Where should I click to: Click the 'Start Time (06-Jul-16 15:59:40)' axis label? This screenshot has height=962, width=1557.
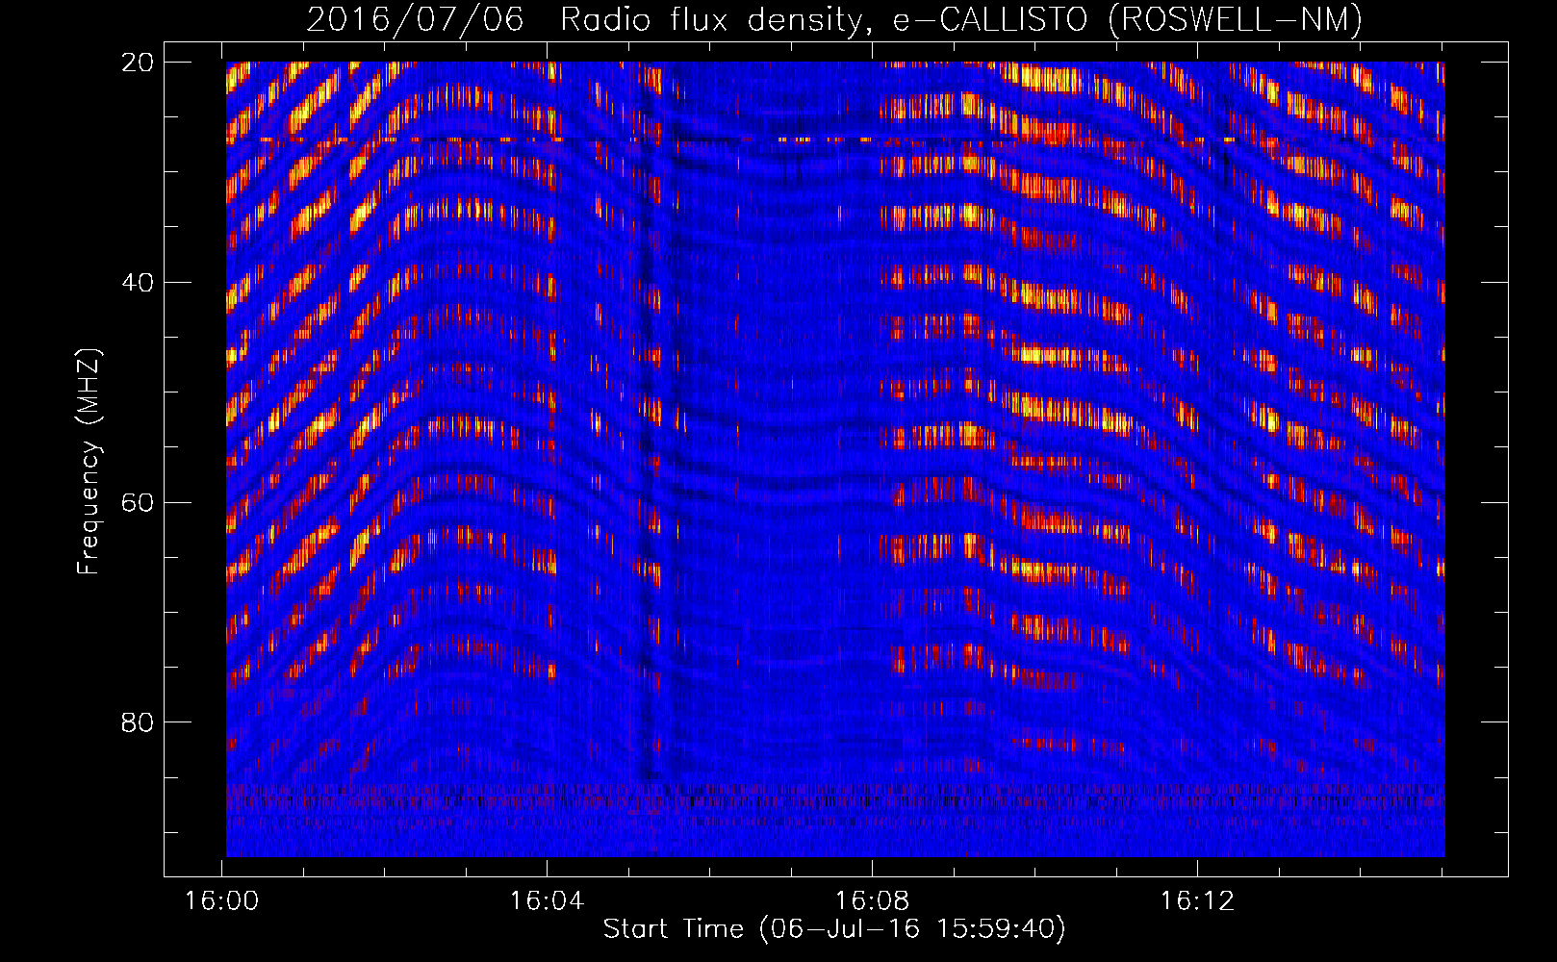834,929
